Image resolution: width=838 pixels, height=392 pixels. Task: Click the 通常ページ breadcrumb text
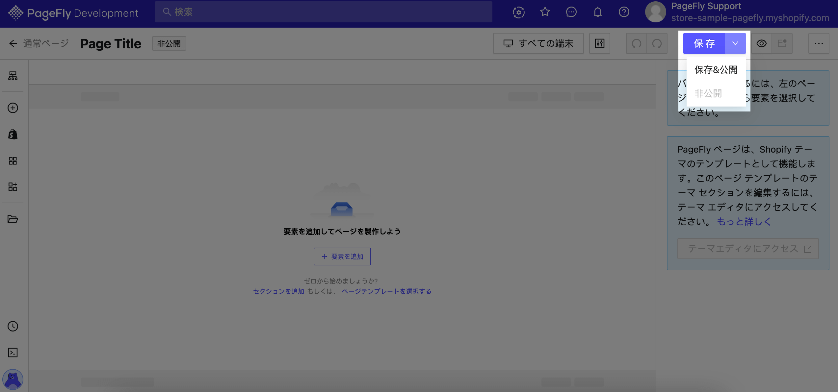(46, 43)
